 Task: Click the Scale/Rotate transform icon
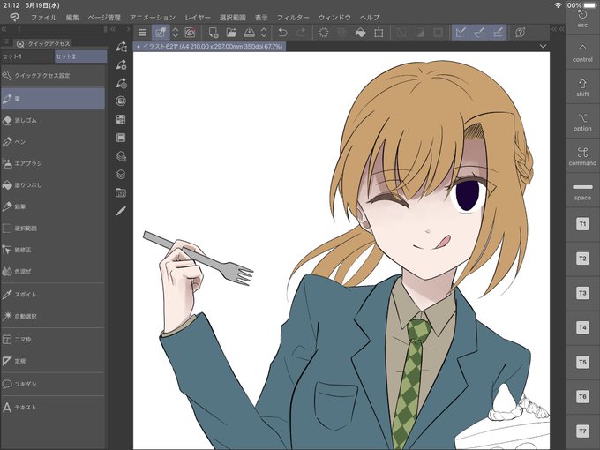point(379,33)
